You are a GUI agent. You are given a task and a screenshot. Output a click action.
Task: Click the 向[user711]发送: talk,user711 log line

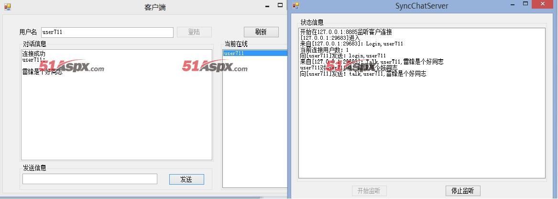tap(363, 74)
